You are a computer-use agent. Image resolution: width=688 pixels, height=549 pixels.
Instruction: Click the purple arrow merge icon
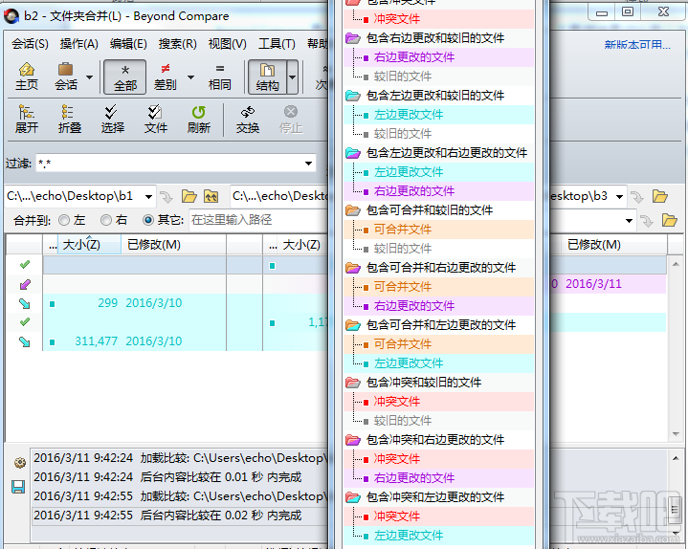25,285
